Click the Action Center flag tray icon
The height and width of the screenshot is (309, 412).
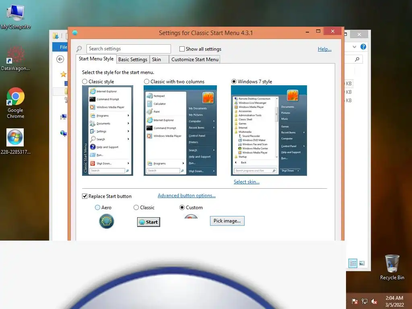[x=354, y=301]
